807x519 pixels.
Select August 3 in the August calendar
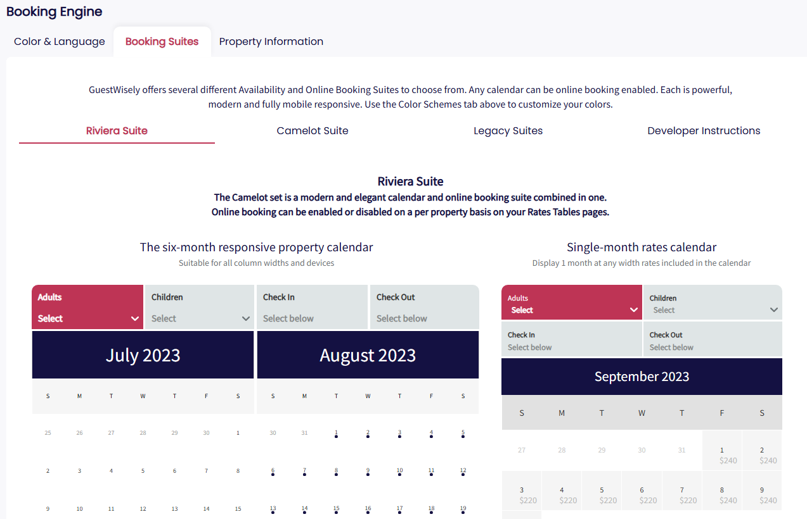click(399, 434)
